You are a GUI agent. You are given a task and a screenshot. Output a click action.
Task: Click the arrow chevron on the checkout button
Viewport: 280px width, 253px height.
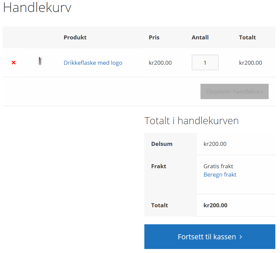(241, 237)
